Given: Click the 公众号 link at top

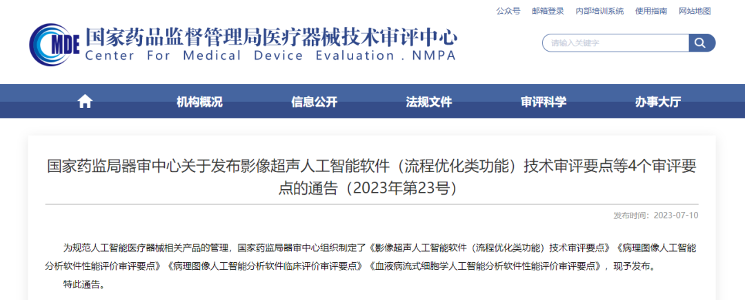Looking at the screenshot, I should [x=508, y=11].
